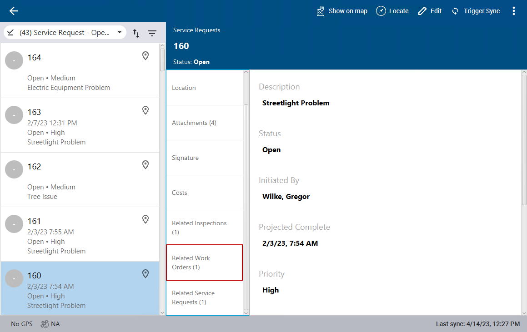Open the three-dot overflow menu
Image resolution: width=527 pixels, height=332 pixels.
[x=514, y=11]
